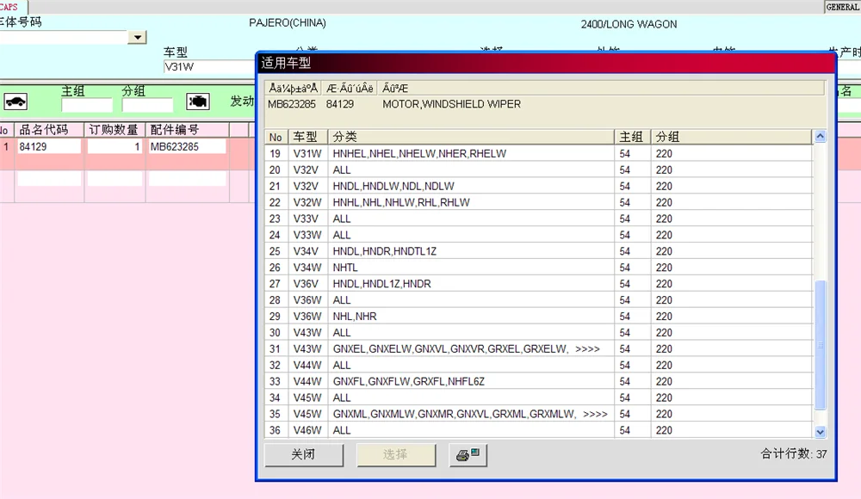Select row 35 V45W GNXML

point(538,415)
